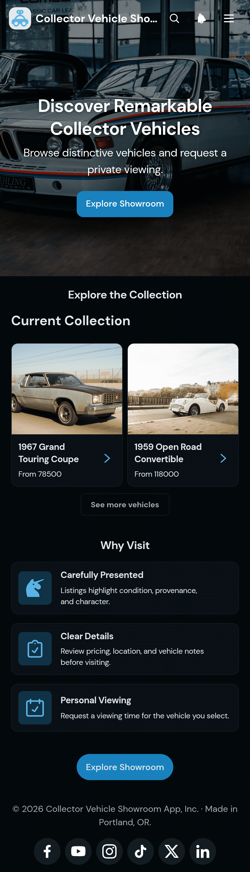Expand 1959 Open Road Convertible chevron
Viewport: 250px width, 872px height.
223,458
